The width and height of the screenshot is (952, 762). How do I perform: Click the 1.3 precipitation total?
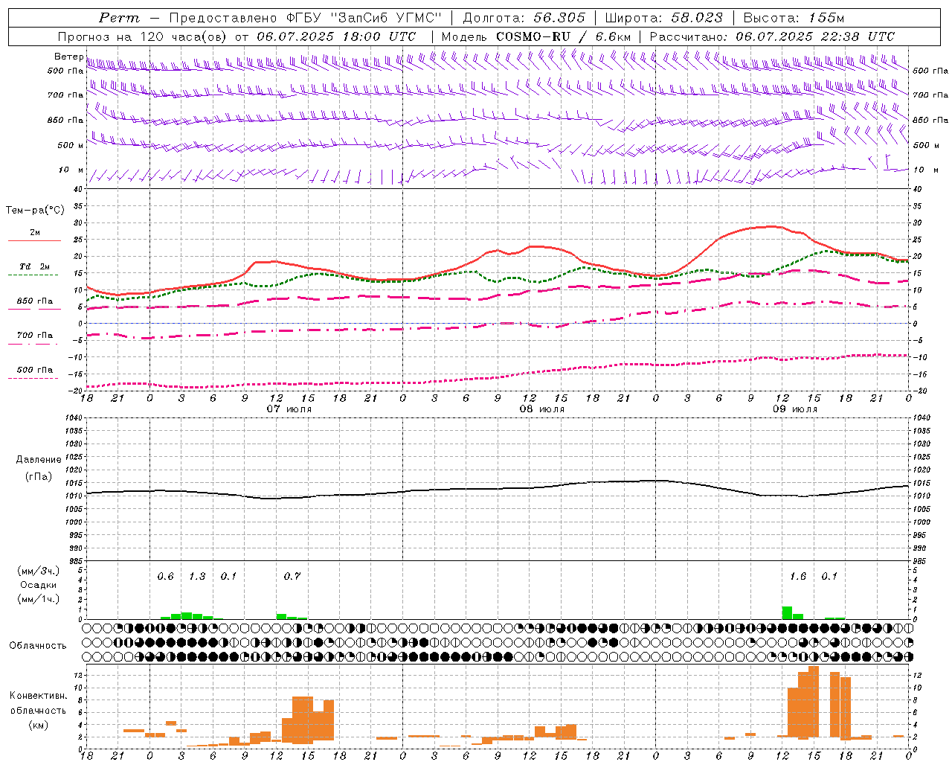click(197, 577)
